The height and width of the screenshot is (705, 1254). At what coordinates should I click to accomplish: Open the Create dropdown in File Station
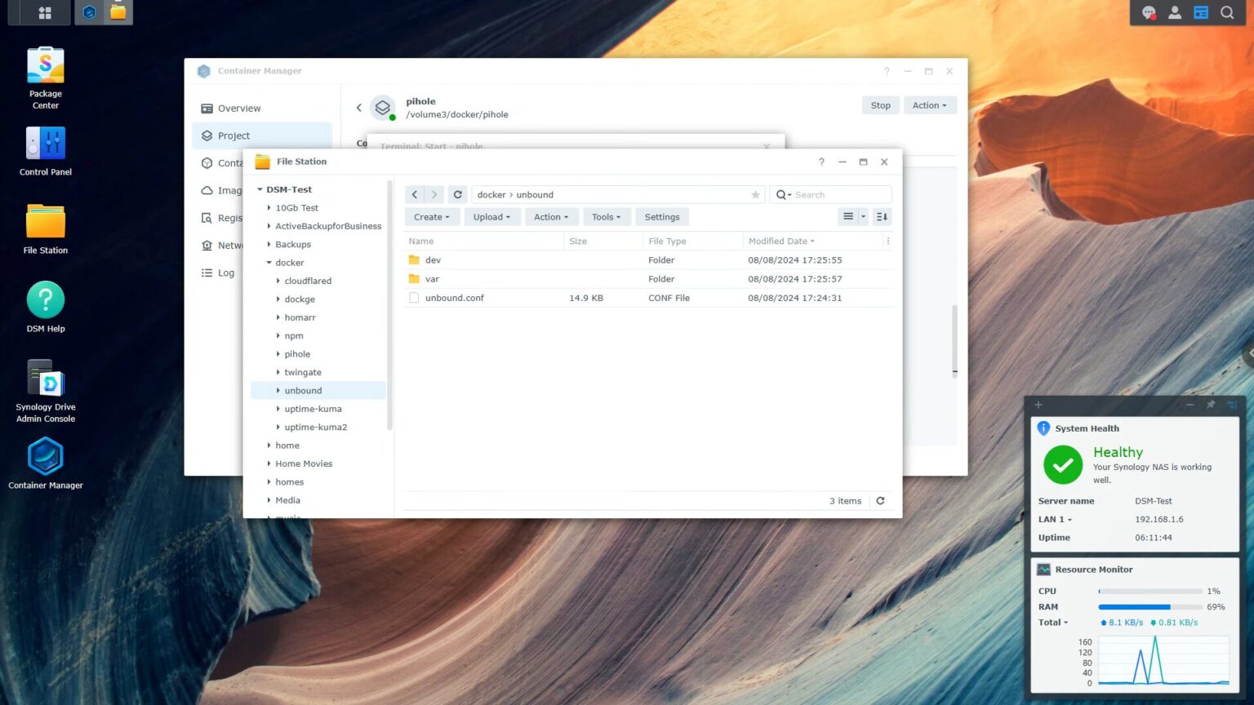(431, 216)
